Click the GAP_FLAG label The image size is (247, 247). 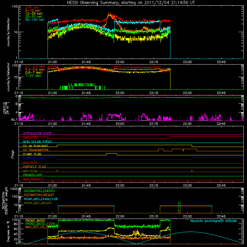30,137
